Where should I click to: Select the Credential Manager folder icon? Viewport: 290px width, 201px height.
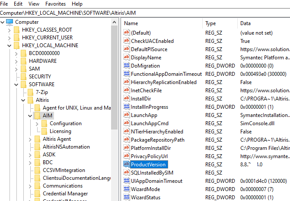tap(37, 193)
